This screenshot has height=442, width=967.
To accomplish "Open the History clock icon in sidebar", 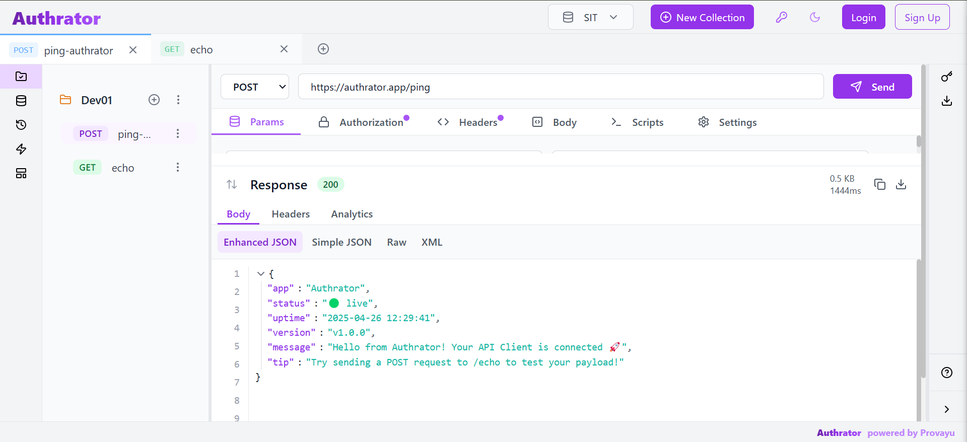I will coord(21,125).
